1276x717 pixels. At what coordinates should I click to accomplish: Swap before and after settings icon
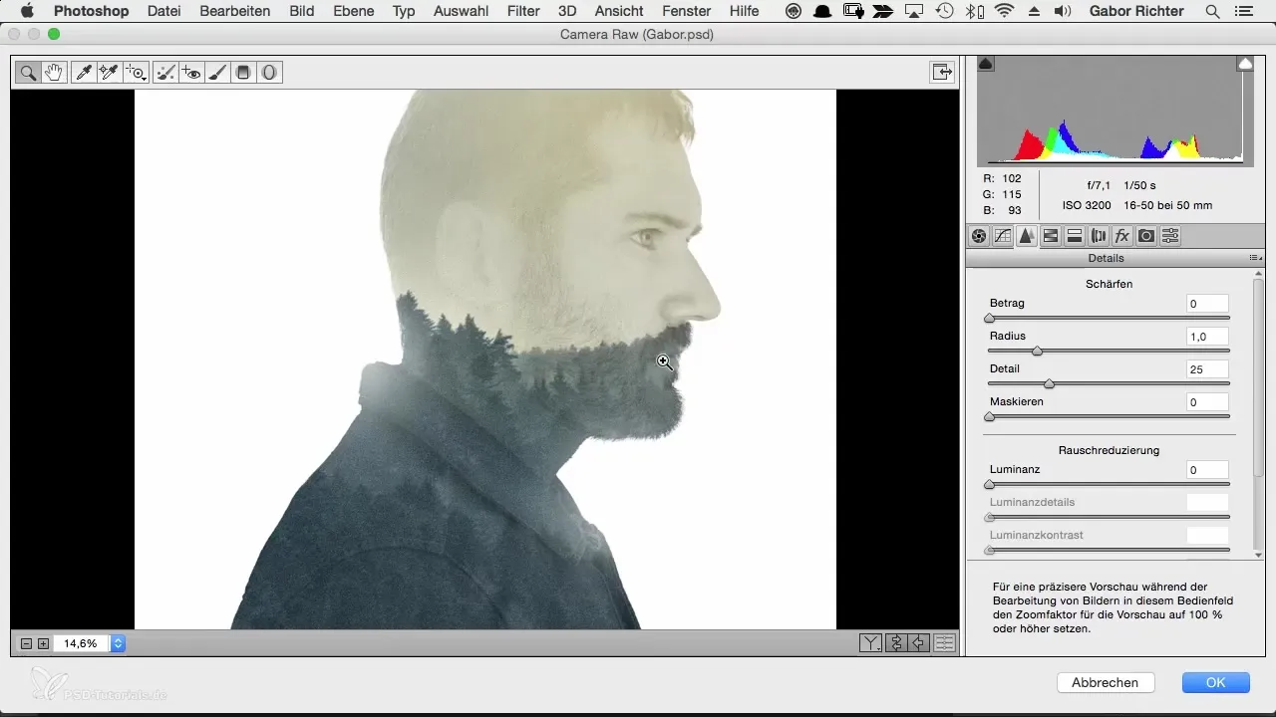895,643
